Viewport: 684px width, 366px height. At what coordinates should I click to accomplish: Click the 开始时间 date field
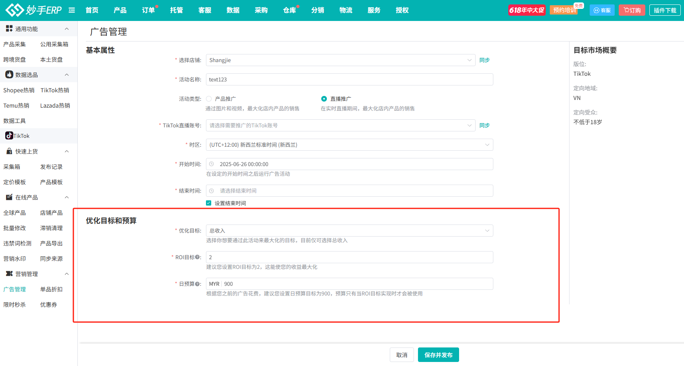[349, 164]
